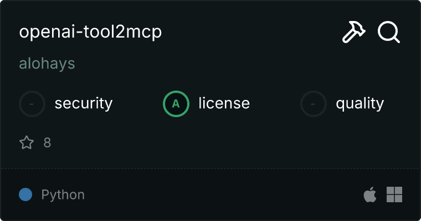421x221 pixels.
Task: Click the dashed divider above Python
Action: [210, 169]
